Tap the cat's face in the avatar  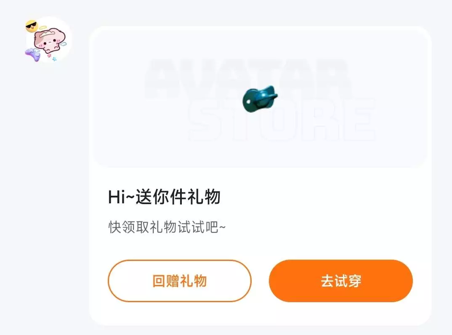coord(49,41)
